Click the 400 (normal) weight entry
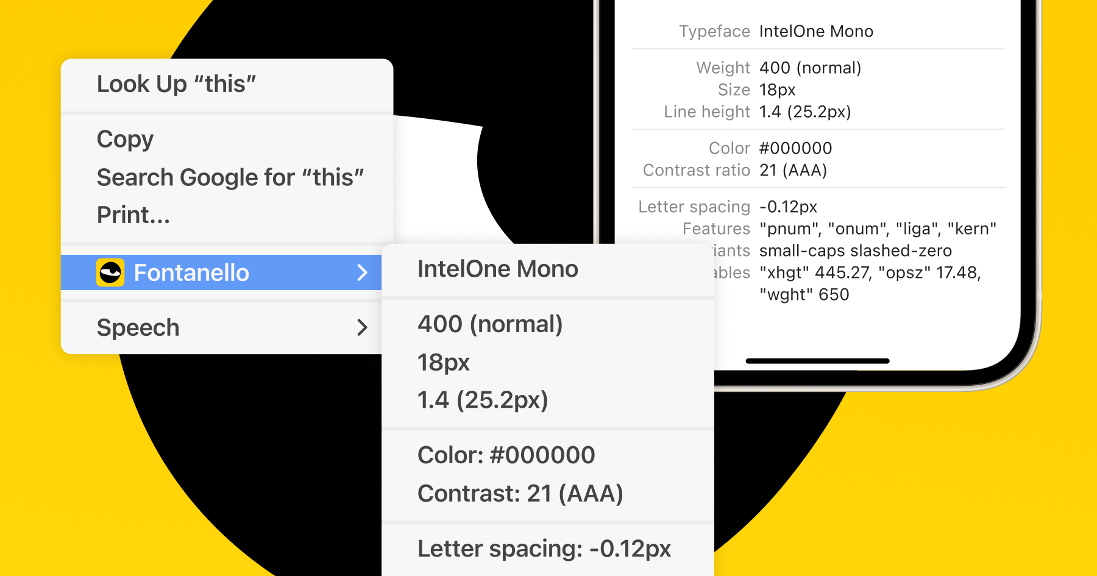The width and height of the screenshot is (1097, 576). pyautogui.click(x=490, y=324)
